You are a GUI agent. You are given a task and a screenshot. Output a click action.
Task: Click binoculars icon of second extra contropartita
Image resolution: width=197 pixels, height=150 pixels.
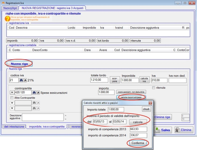34,108
